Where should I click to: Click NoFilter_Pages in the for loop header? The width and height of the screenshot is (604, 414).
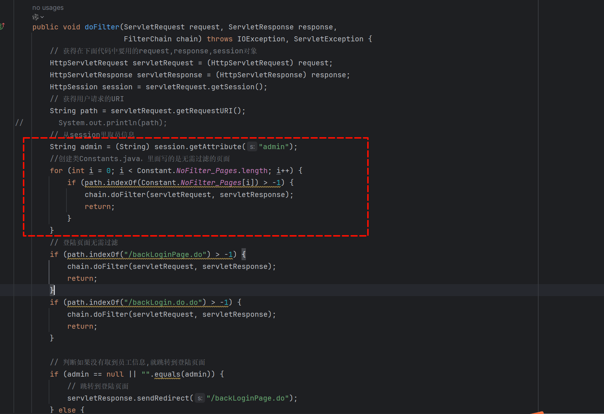pyautogui.click(x=206, y=171)
